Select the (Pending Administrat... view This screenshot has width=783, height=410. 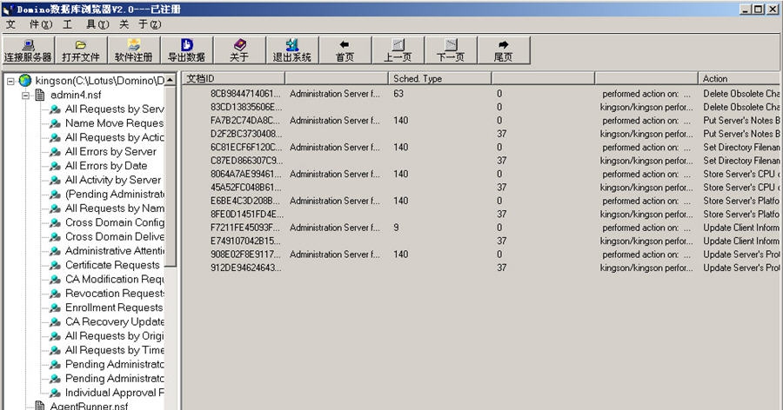114,194
